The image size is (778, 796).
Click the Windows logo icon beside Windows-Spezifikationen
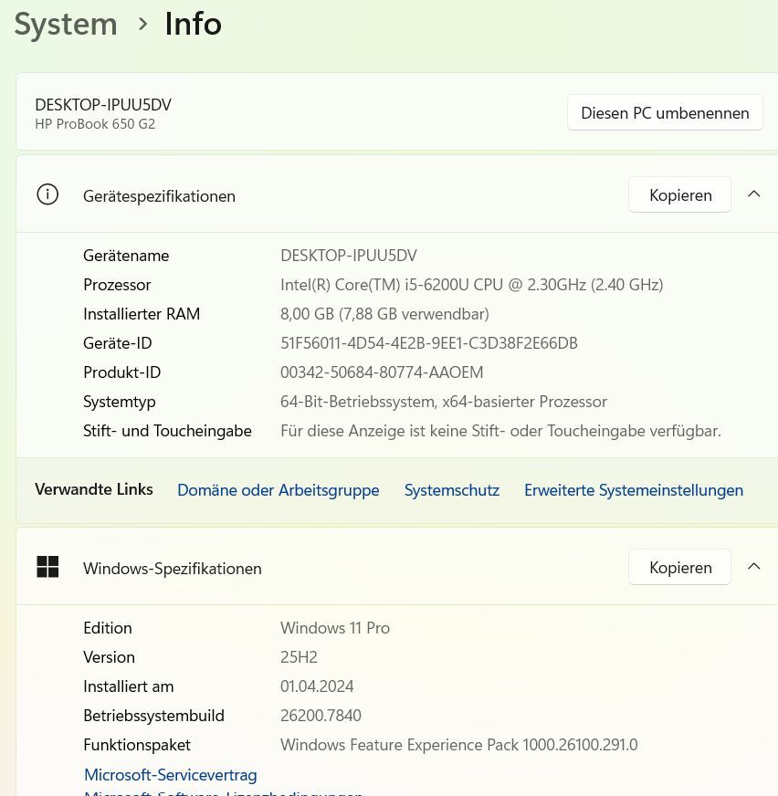click(x=47, y=567)
